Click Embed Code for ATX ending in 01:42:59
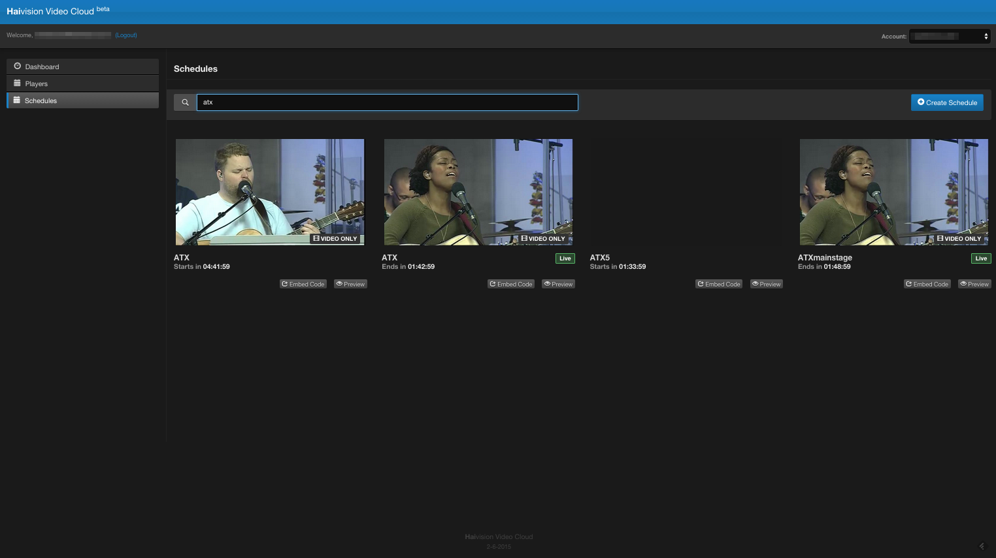 pos(511,284)
